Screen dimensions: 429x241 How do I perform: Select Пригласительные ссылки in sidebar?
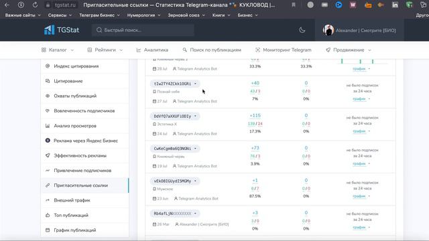pyautogui.click(x=85, y=185)
